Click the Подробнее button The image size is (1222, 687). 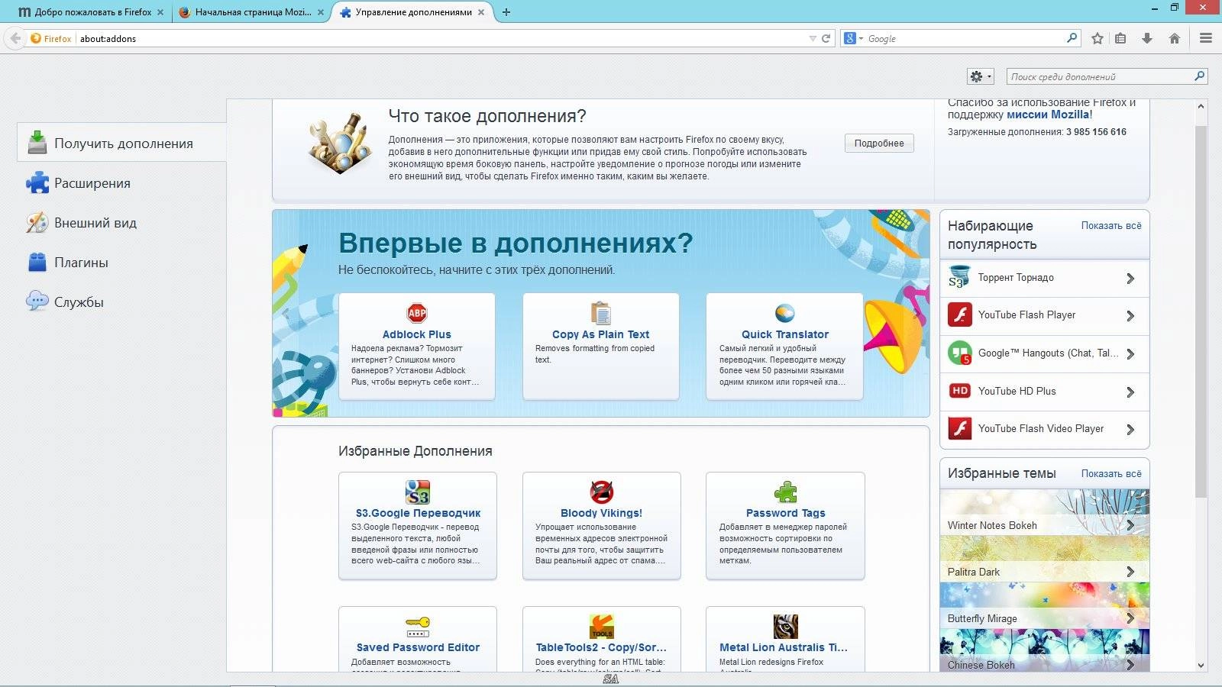(x=879, y=143)
